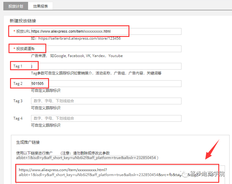Click the empty Tag 3 input field
This screenshot has width=232, height=184.
coord(106,101)
